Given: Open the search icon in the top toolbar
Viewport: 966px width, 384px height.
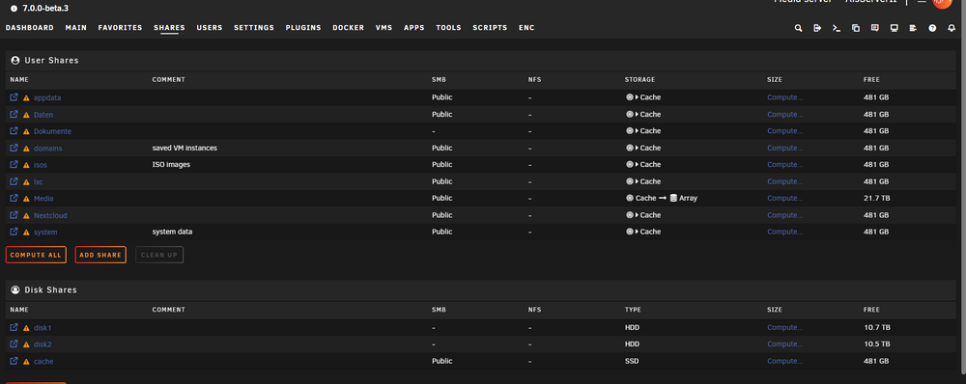Looking at the screenshot, I should click(x=799, y=28).
